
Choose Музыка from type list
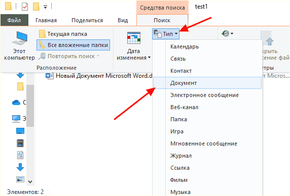[x=207, y=192]
